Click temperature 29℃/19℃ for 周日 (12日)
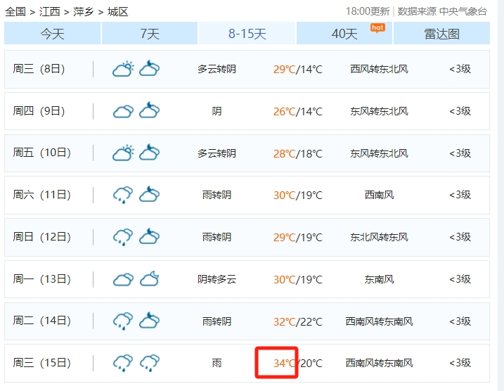This screenshot has width=504, height=391. (x=297, y=237)
